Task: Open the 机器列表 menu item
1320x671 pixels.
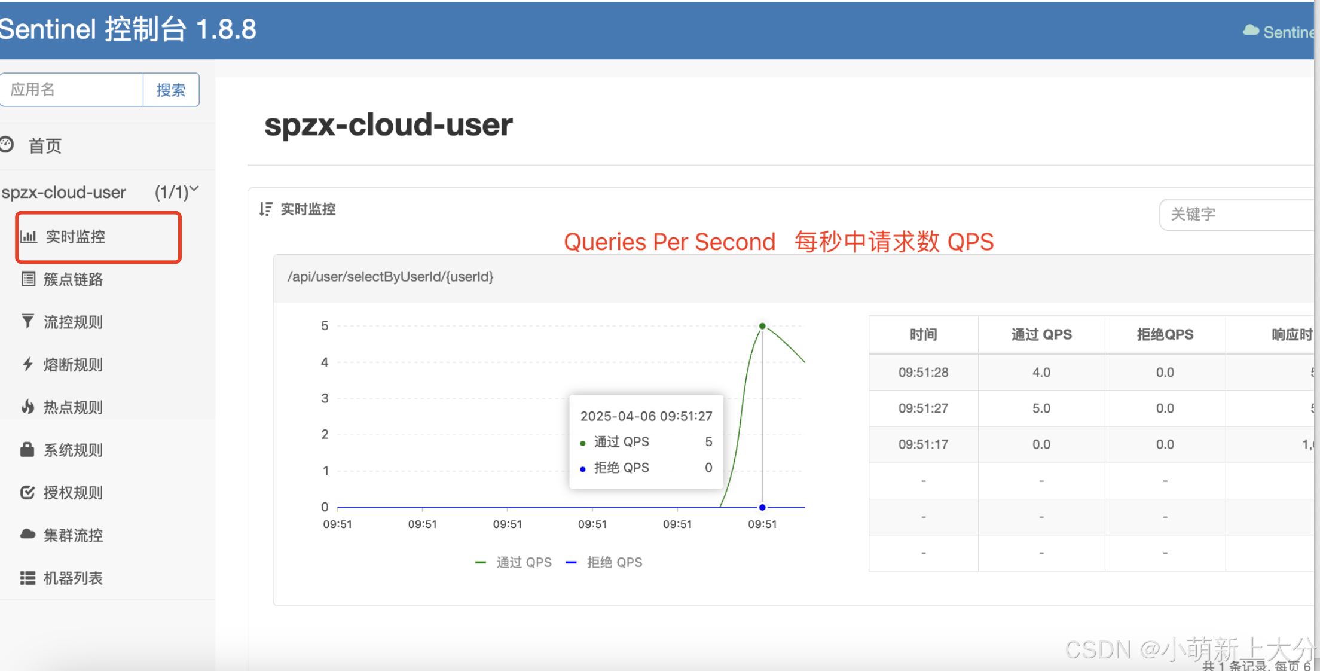Action: click(73, 578)
